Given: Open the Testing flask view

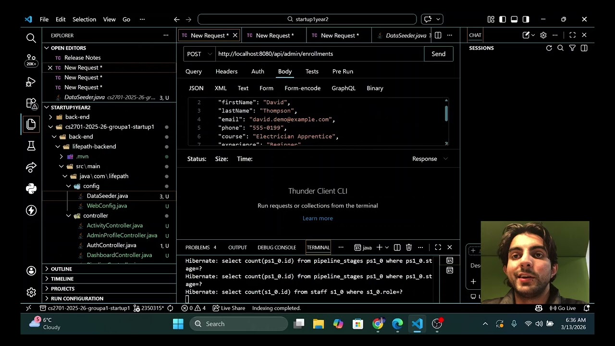Looking at the screenshot, I should (x=31, y=146).
